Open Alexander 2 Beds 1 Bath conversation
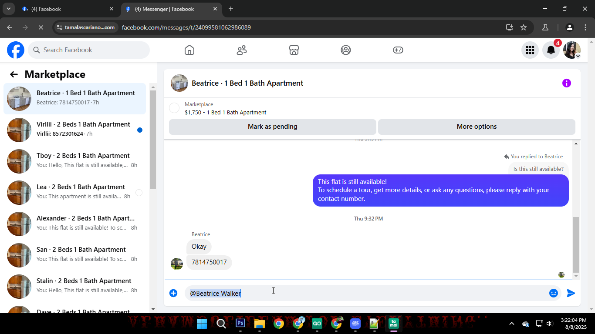This screenshot has height=334, width=595. click(75, 224)
